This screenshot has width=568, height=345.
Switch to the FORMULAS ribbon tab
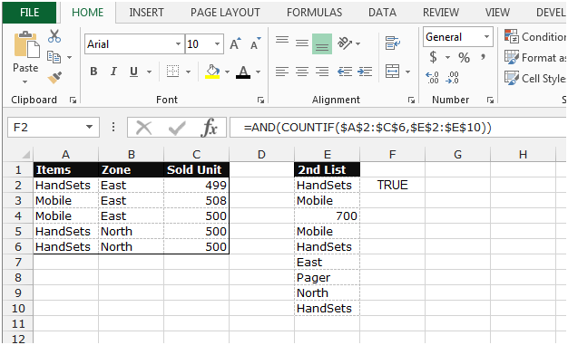[314, 13]
